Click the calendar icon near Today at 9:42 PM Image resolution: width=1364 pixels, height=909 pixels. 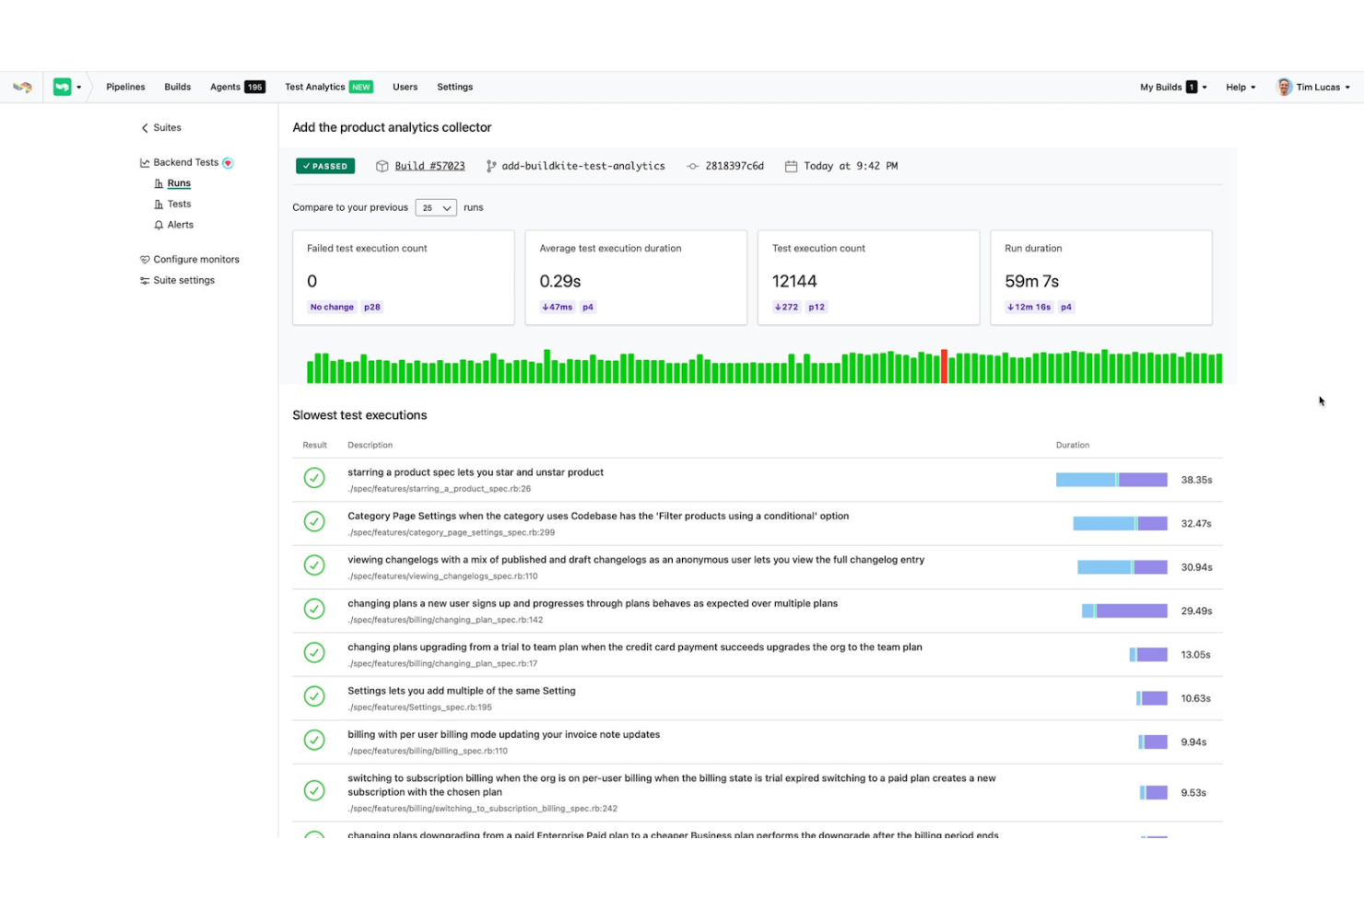point(790,166)
